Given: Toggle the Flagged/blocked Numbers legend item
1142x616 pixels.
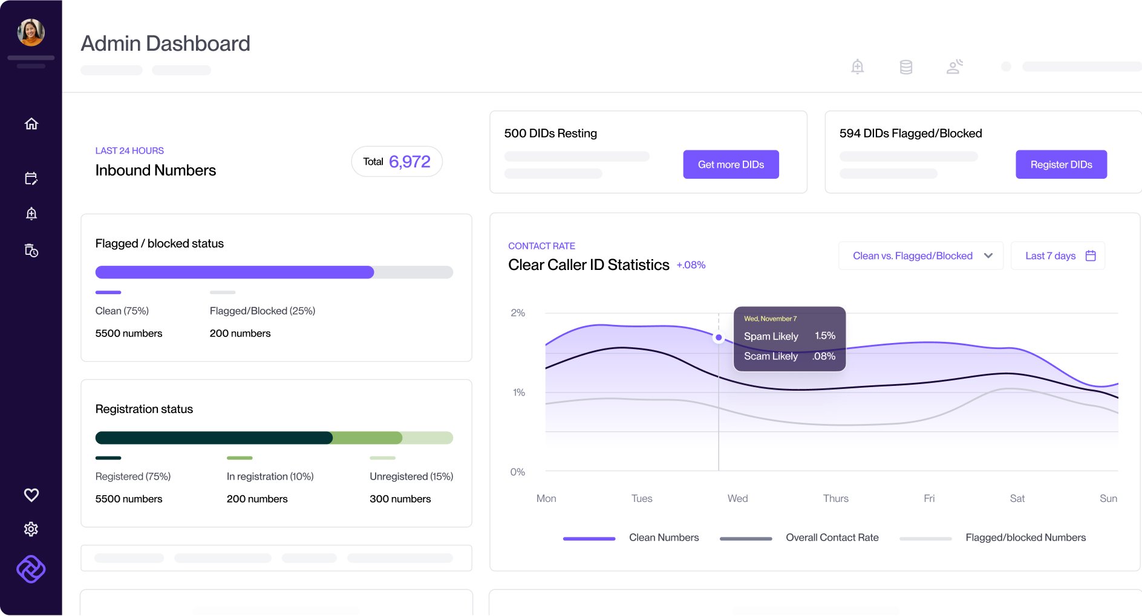Looking at the screenshot, I should pos(1025,537).
